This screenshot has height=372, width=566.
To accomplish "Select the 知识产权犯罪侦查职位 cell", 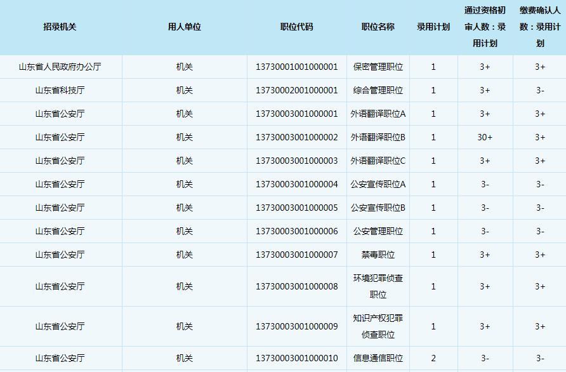I will tap(378, 326).
